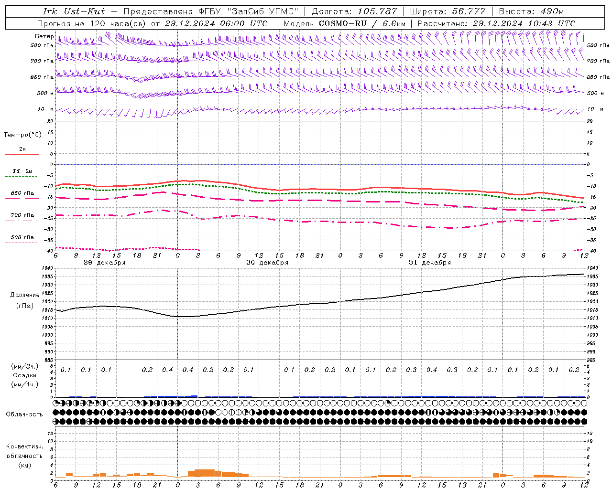This screenshot has height=489, width=612.
Task: Click the Рассчитано: 29.12.2024 10:43 UTC text
Action: click(x=496, y=23)
